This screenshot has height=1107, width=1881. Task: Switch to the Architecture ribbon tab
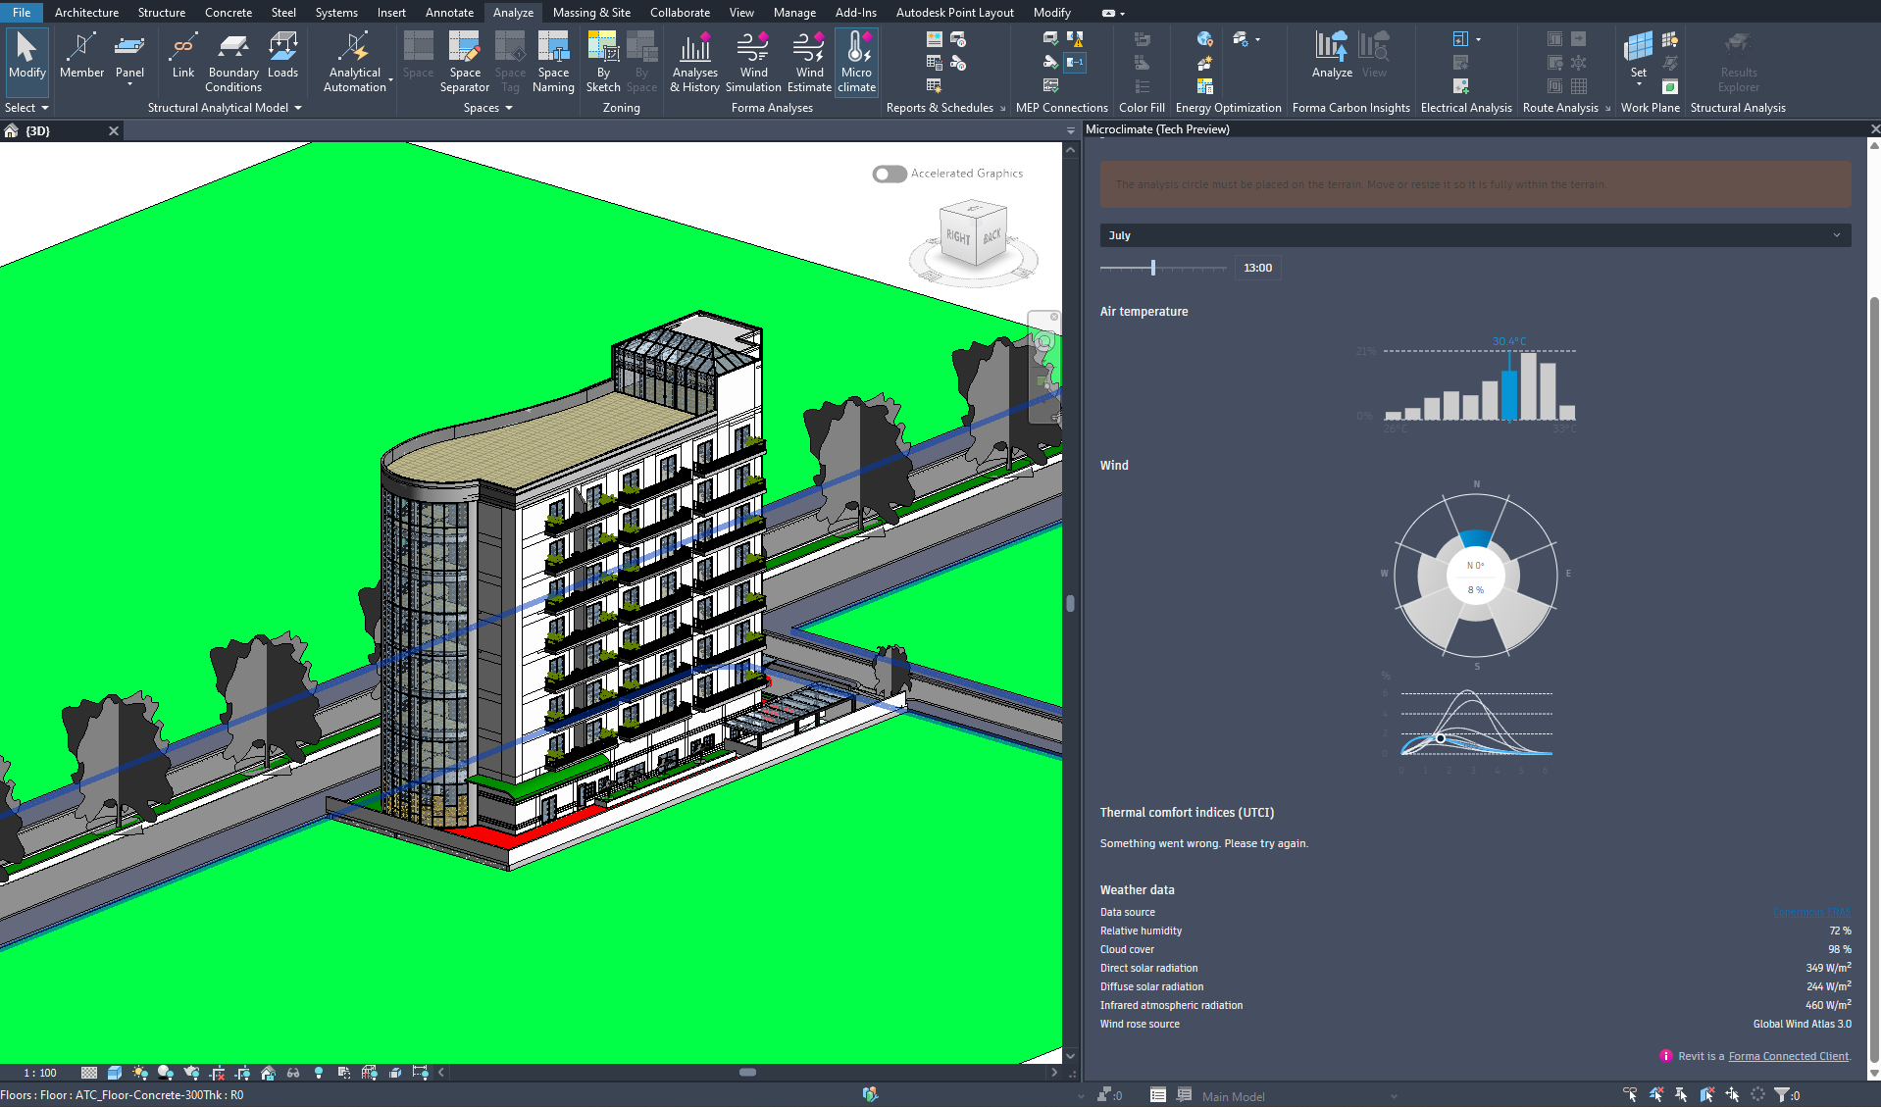86,12
